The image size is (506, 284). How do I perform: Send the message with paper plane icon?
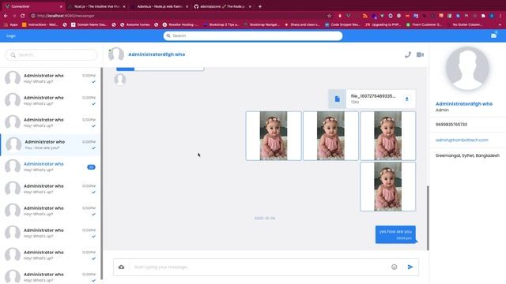click(410, 267)
